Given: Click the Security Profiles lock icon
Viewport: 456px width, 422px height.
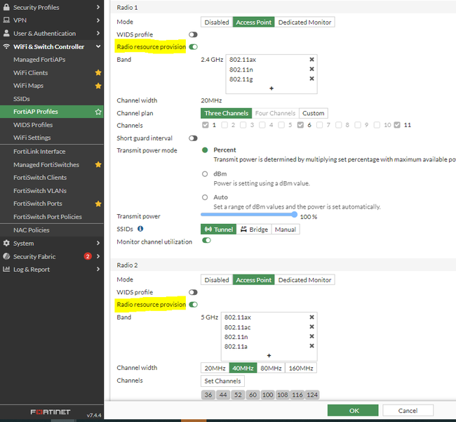Looking at the screenshot, I should point(6,7).
